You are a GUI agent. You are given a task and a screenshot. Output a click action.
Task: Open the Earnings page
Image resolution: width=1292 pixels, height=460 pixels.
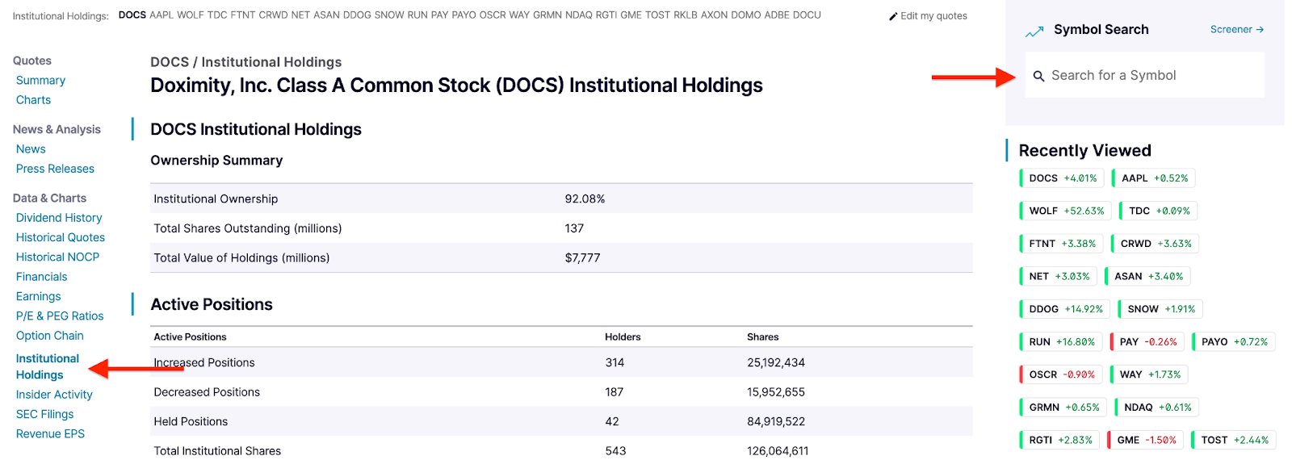(x=38, y=296)
